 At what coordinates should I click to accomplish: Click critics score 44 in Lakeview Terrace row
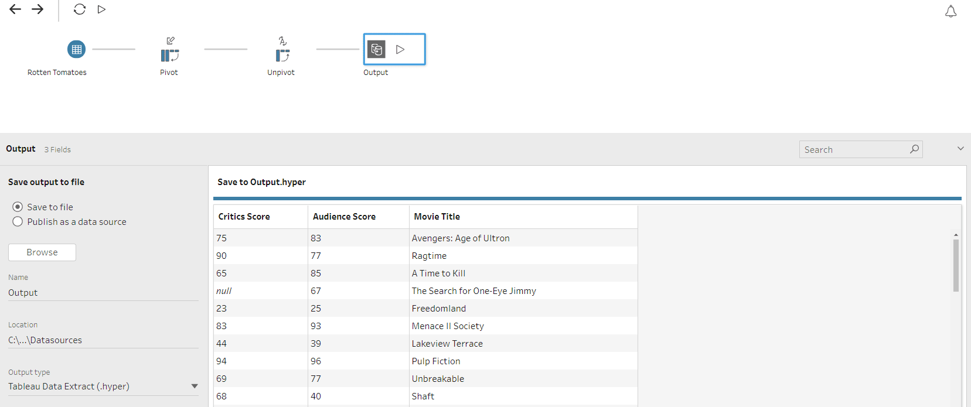pos(261,343)
